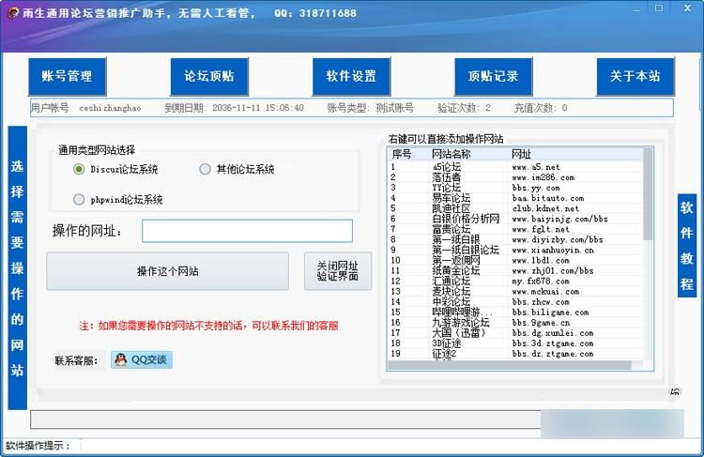Click into the 操作的网址 input field

tap(247, 231)
